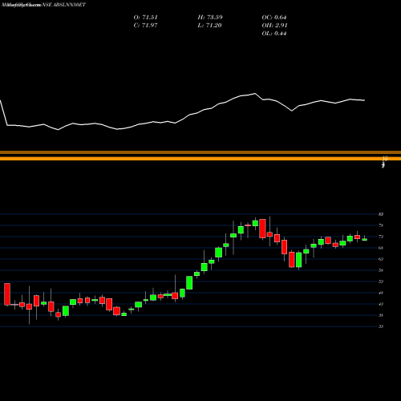Click the 68 price axis label
The image size is (401, 401).
point(381,248)
